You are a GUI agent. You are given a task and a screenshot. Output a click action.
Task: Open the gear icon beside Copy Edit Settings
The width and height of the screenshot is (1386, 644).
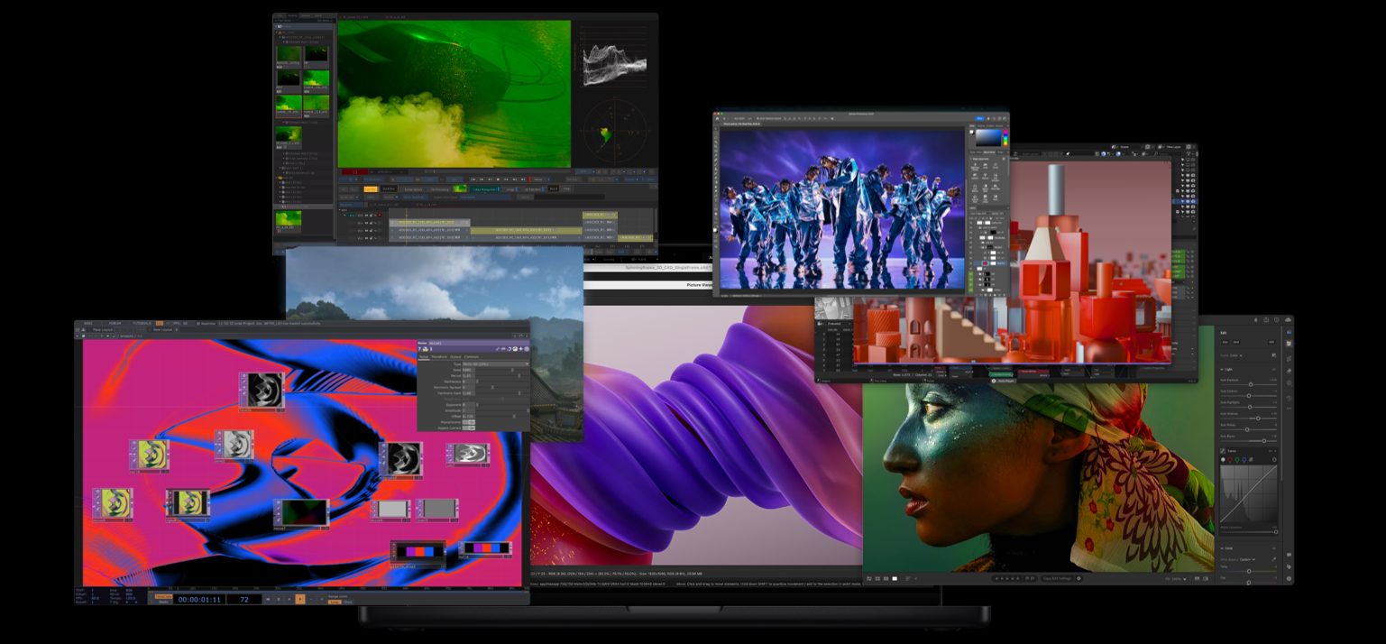1079,578
